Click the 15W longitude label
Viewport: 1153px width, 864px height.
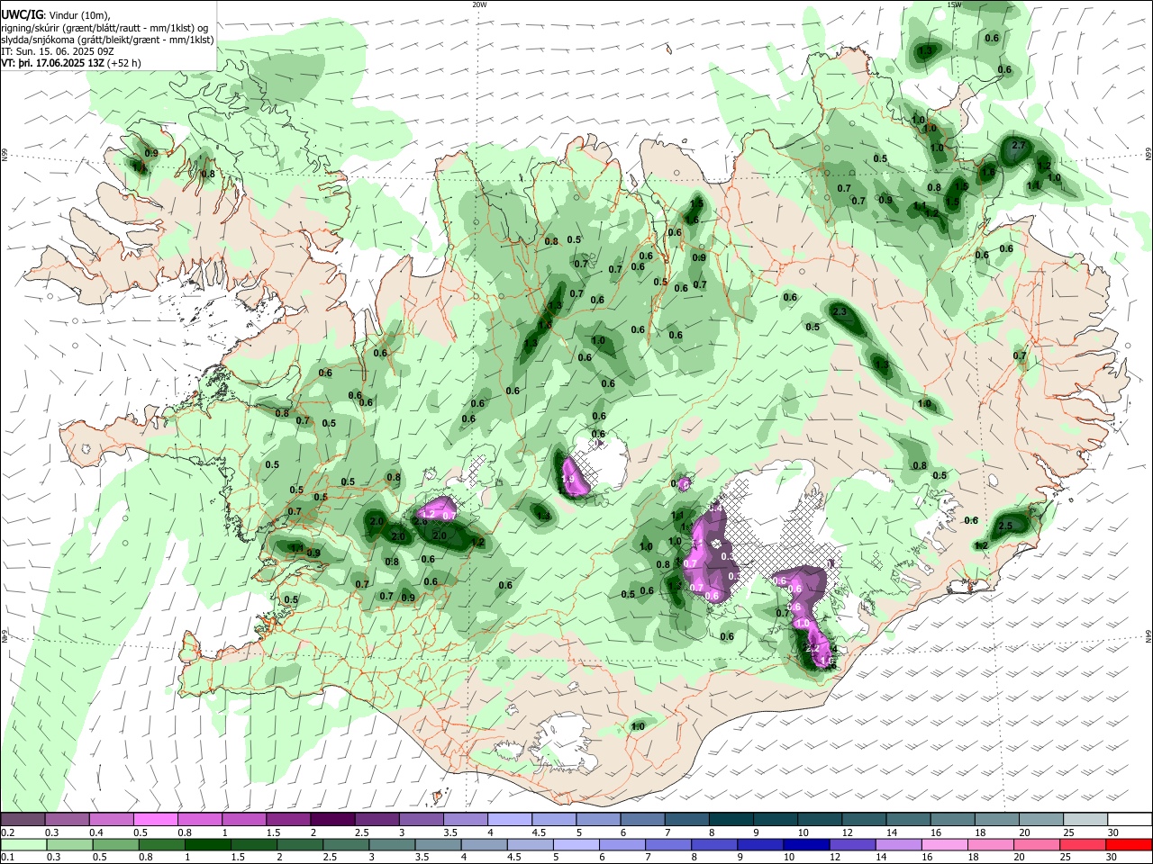(954, 4)
